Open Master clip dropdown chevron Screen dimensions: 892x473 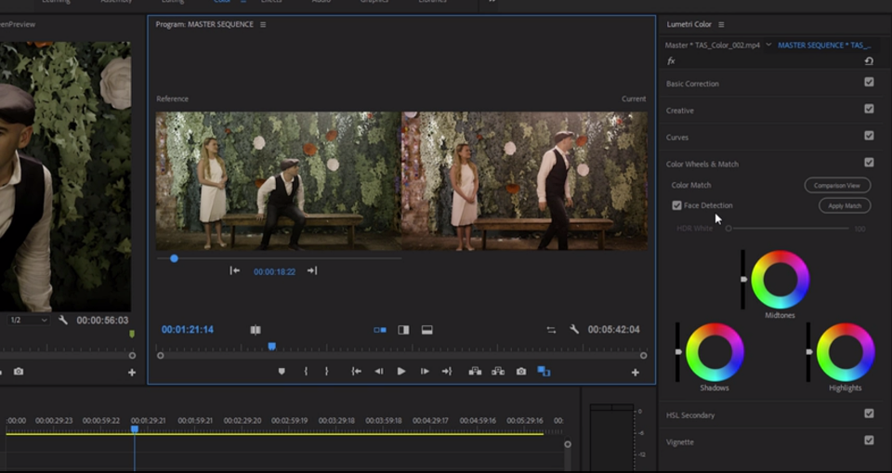768,45
